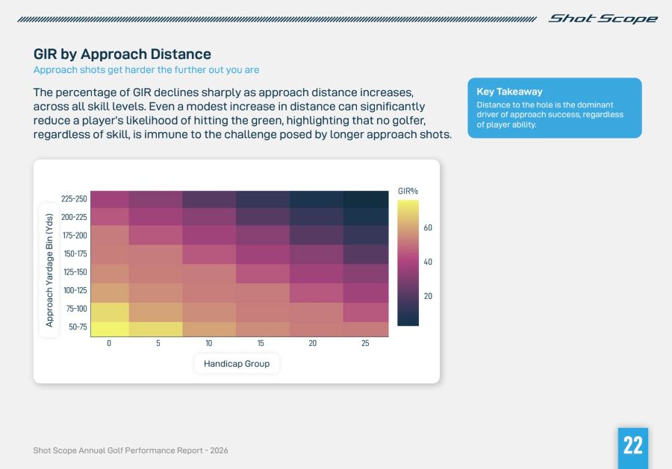
Task: Enable the handicap group 25 column
Action: pos(367,343)
